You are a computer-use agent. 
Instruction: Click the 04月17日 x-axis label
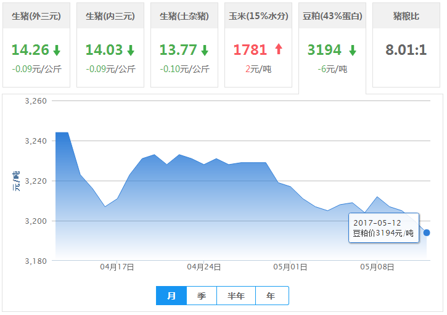pyautogui.click(x=117, y=267)
